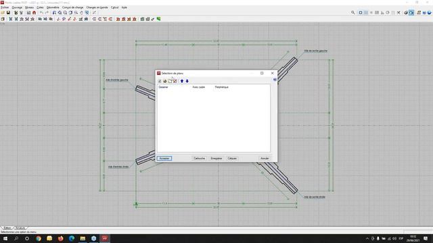Image resolution: width=433 pixels, height=243 pixels.
Task: Open the Calcul menu
Action: pyautogui.click(x=114, y=7)
